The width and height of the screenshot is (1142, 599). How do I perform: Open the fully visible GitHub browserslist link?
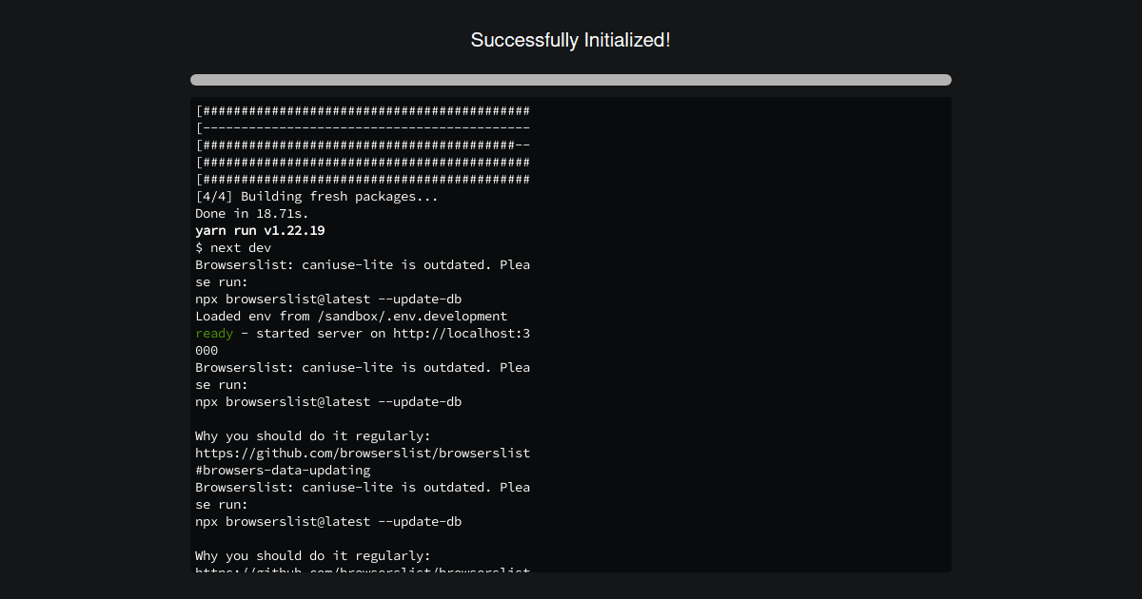point(363,453)
